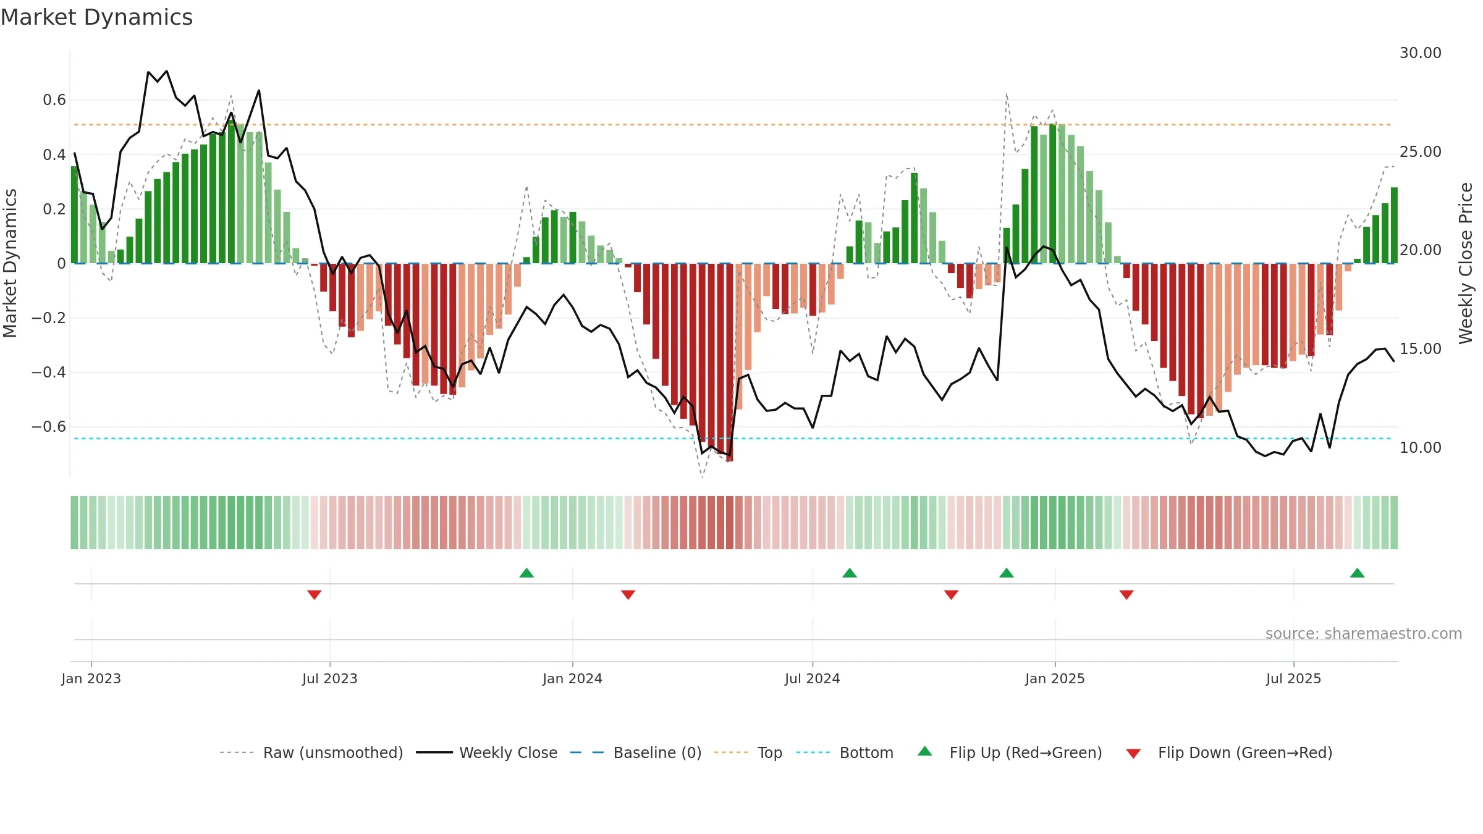Click the Jan 2024 axis label
This screenshot has width=1483, height=834.
coord(573,678)
